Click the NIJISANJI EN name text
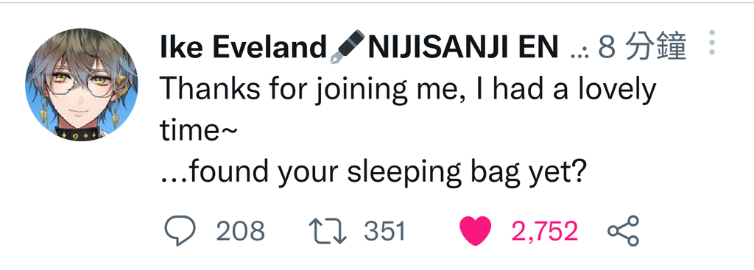This screenshot has height=270, width=754. point(462,48)
